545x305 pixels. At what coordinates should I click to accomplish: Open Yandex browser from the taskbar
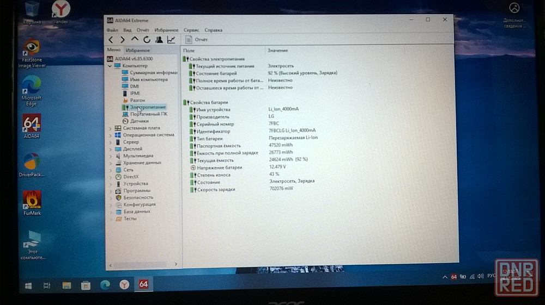click(124, 284)
